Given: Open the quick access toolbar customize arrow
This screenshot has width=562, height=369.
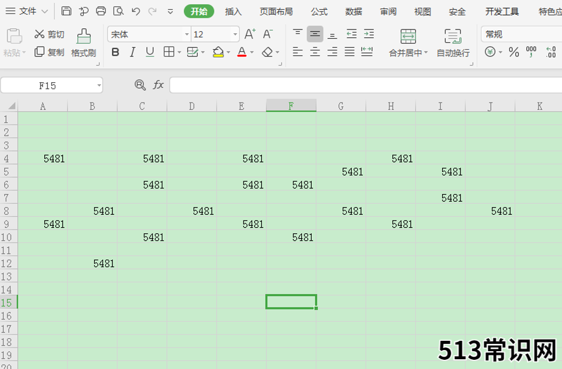Looking at the screenshot, I should point(170,12).
